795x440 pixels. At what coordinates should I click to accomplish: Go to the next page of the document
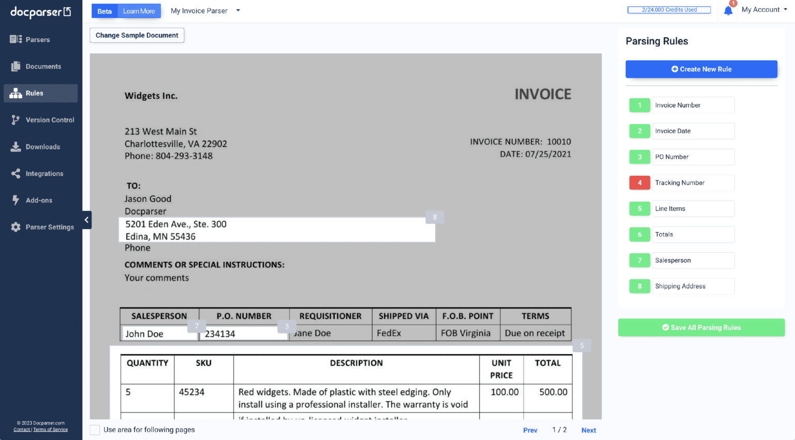[x=588, y=430]
